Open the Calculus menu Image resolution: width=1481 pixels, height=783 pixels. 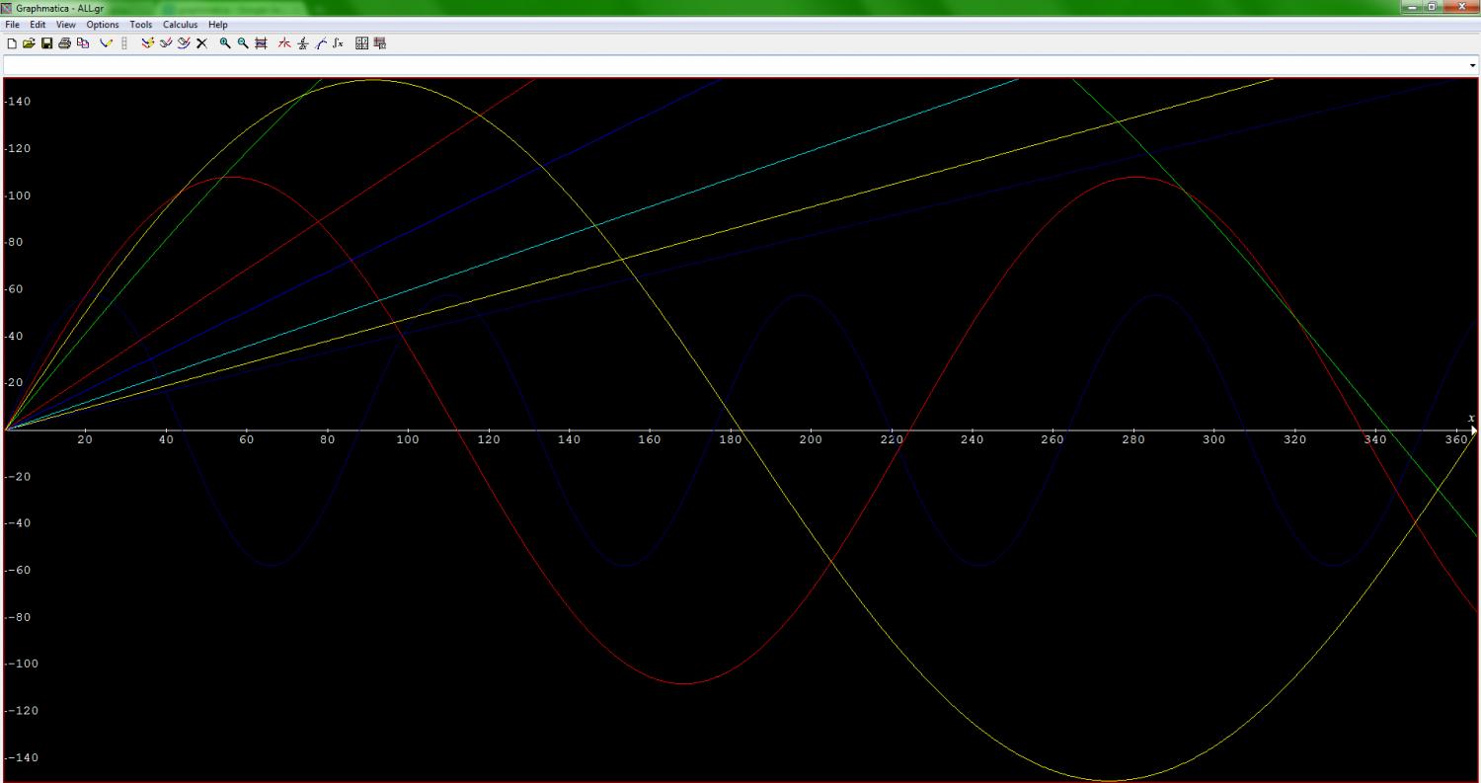[180, 25]
